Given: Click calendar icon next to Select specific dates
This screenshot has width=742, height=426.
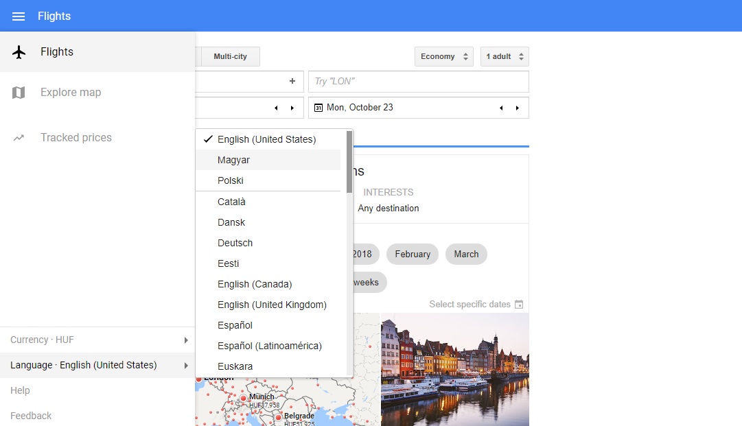Looking at the screenshot, I should (x=519, y=304).
